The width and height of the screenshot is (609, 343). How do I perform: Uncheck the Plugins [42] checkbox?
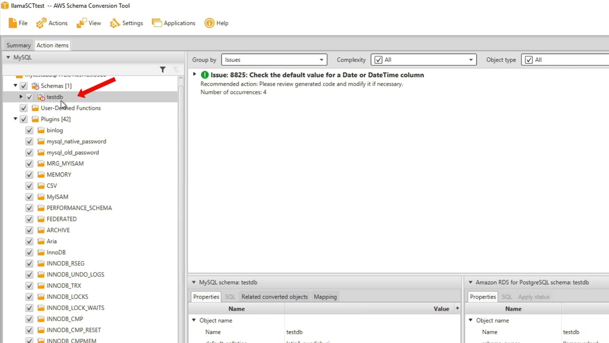(x=24, y=119)
